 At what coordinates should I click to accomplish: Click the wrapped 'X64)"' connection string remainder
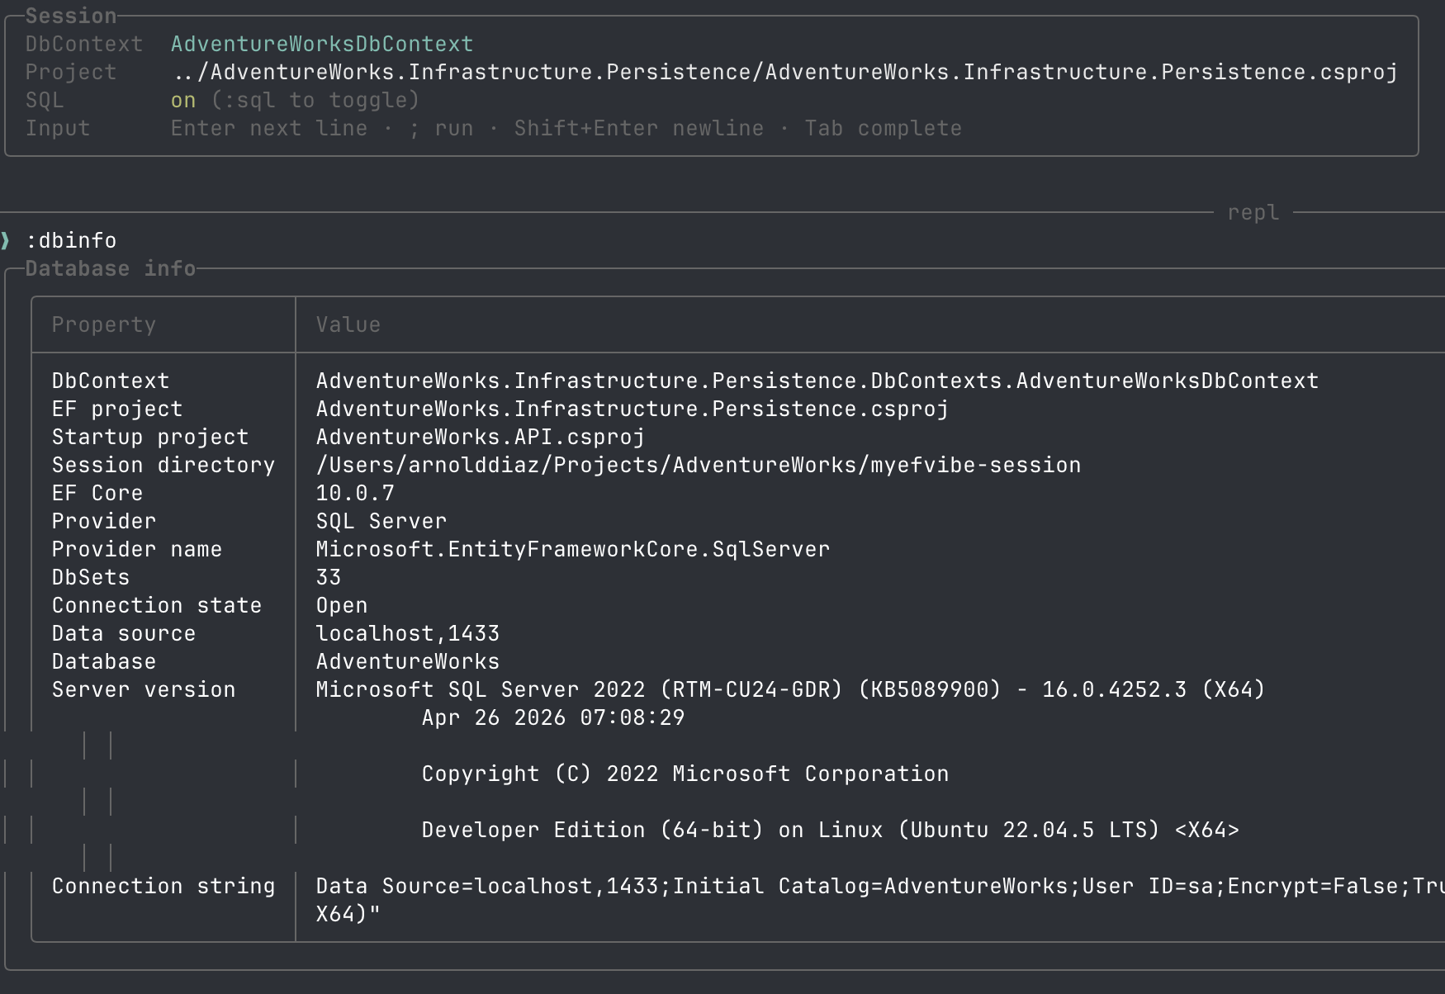point(348,914)
